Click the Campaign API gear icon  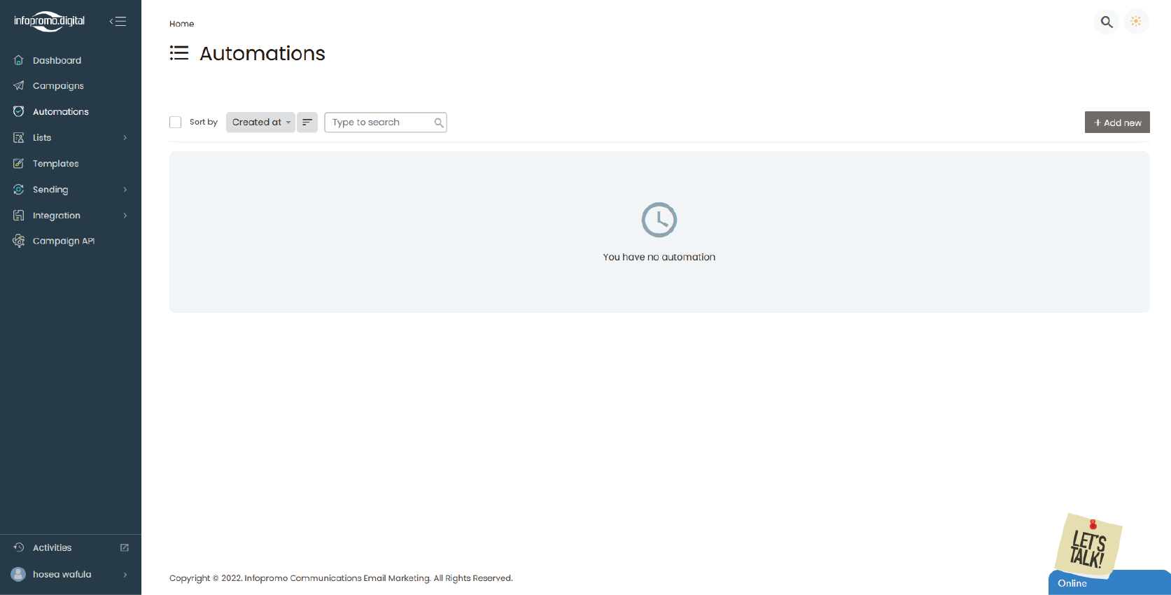(x=19, y=241)
